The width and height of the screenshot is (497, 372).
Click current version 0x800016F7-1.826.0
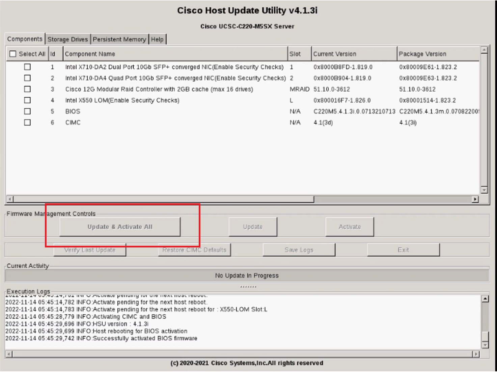(342, 100)
